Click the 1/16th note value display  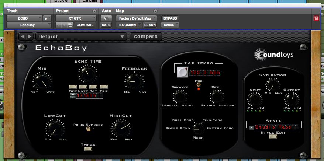pyautogui.click(x=89, y=96)
